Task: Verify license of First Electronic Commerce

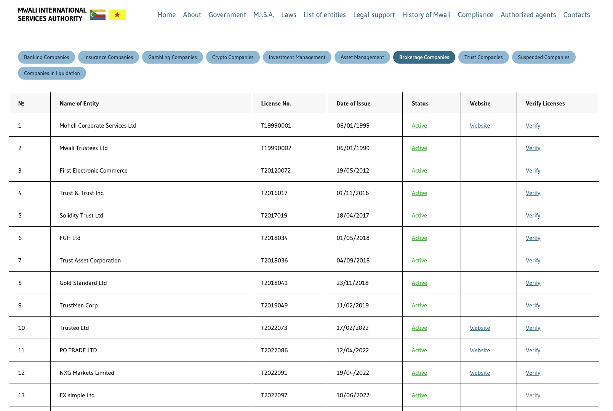Action: (x=533, y=171)
